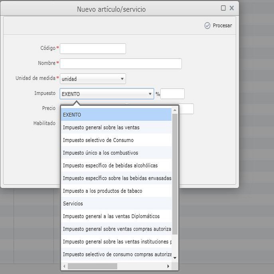Choose Impuesto a los productos de tabaco
The width and height of the screenshot is (274, 274).
coord(116,191)
